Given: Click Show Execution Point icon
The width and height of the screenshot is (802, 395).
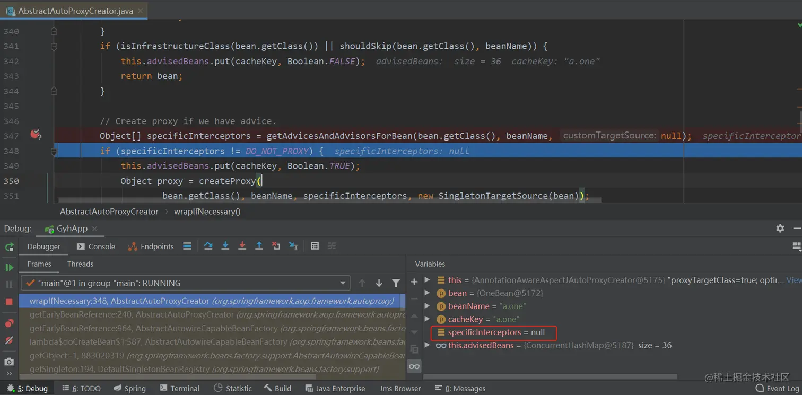Looking at the screenshot, I should (x=187, y=246).
